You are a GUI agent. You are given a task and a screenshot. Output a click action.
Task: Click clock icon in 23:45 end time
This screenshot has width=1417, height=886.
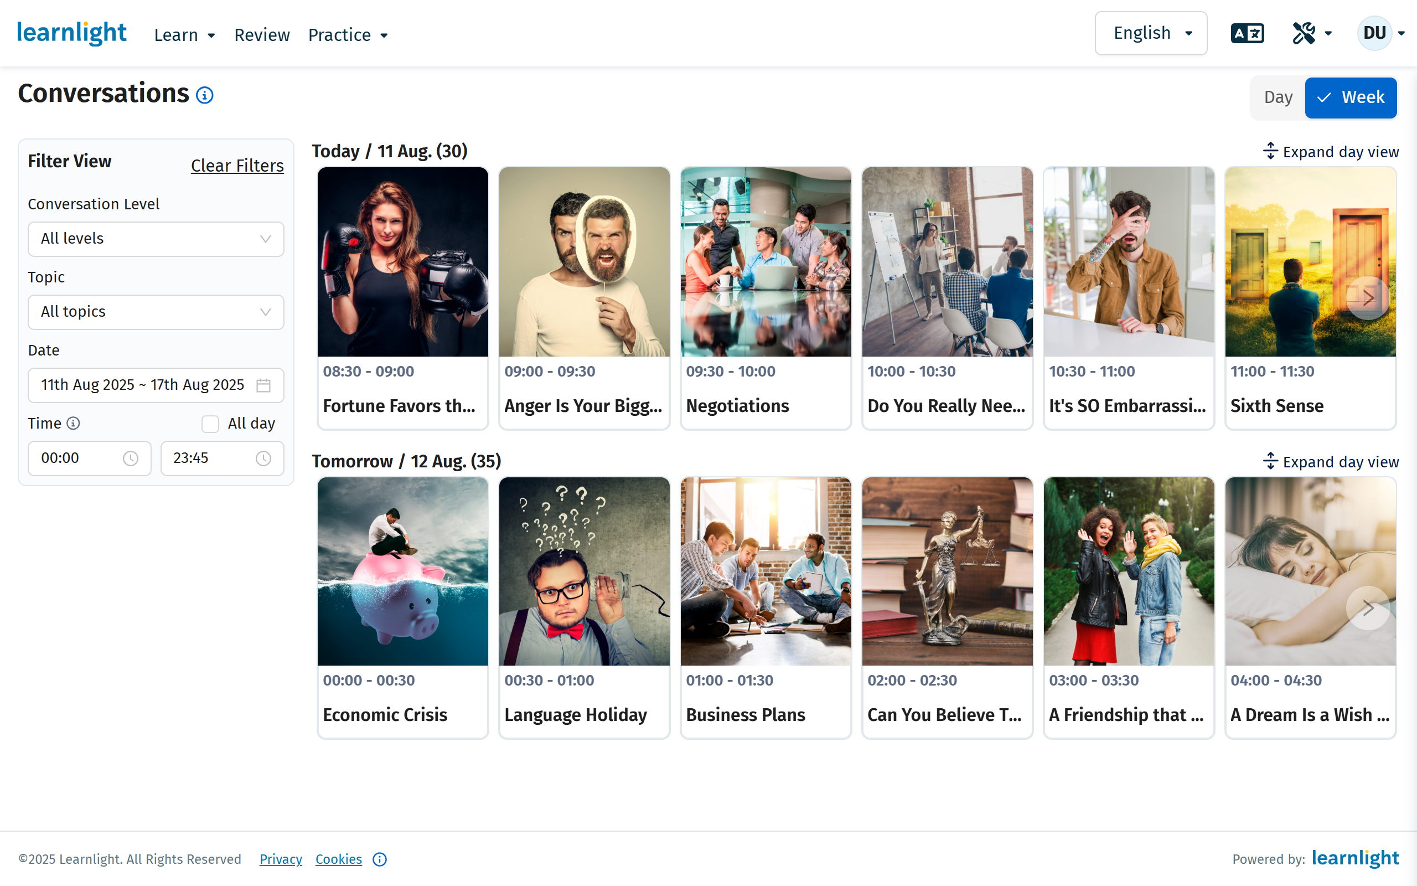263,459
